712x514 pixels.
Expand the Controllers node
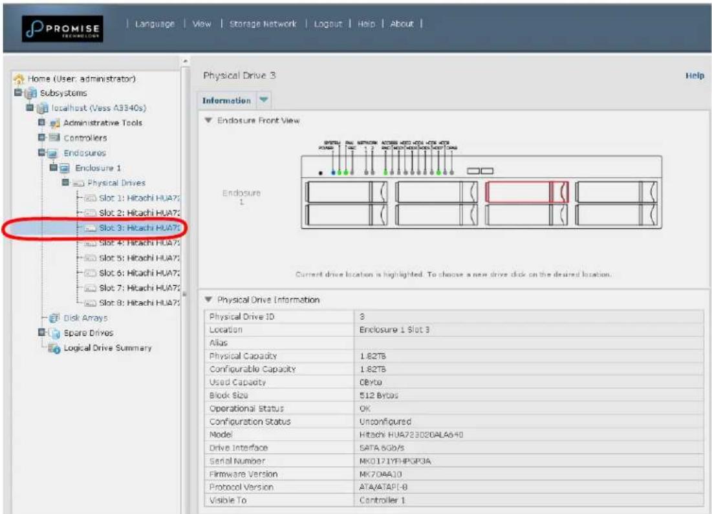pos(42,138)
